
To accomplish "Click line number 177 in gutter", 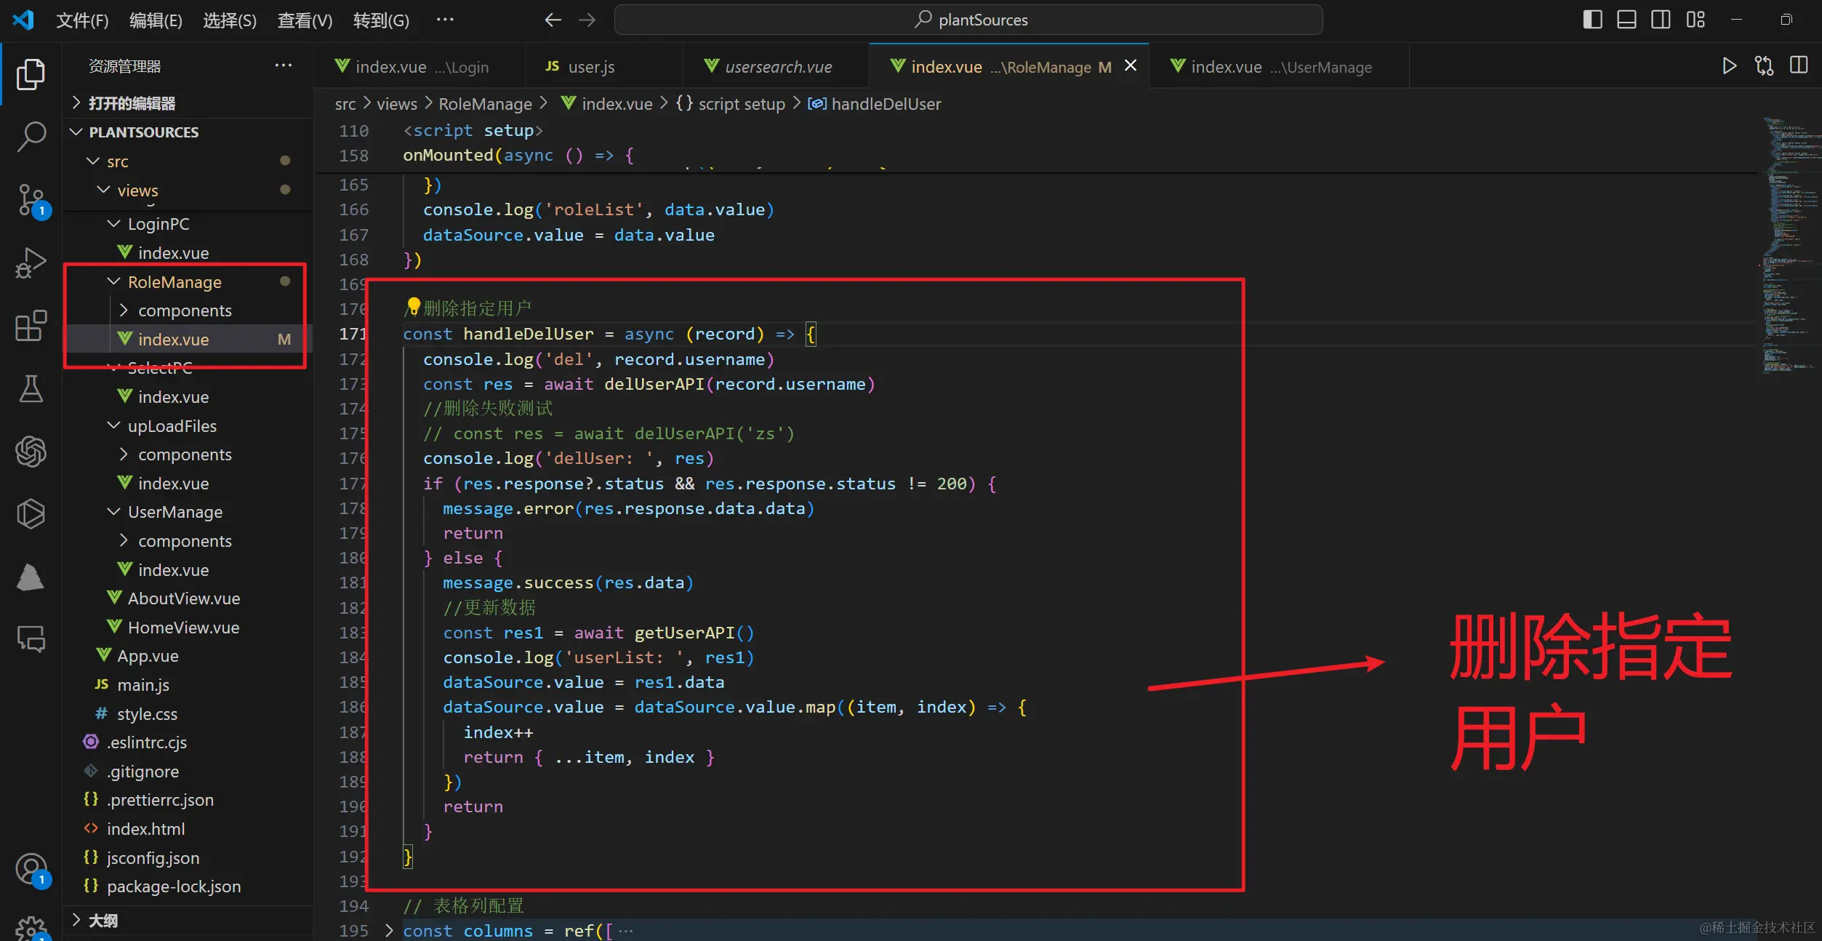I will pos(353,484).
